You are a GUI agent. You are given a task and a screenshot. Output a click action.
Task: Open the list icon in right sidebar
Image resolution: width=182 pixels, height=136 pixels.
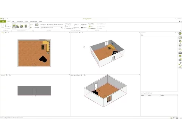point(180,45)
